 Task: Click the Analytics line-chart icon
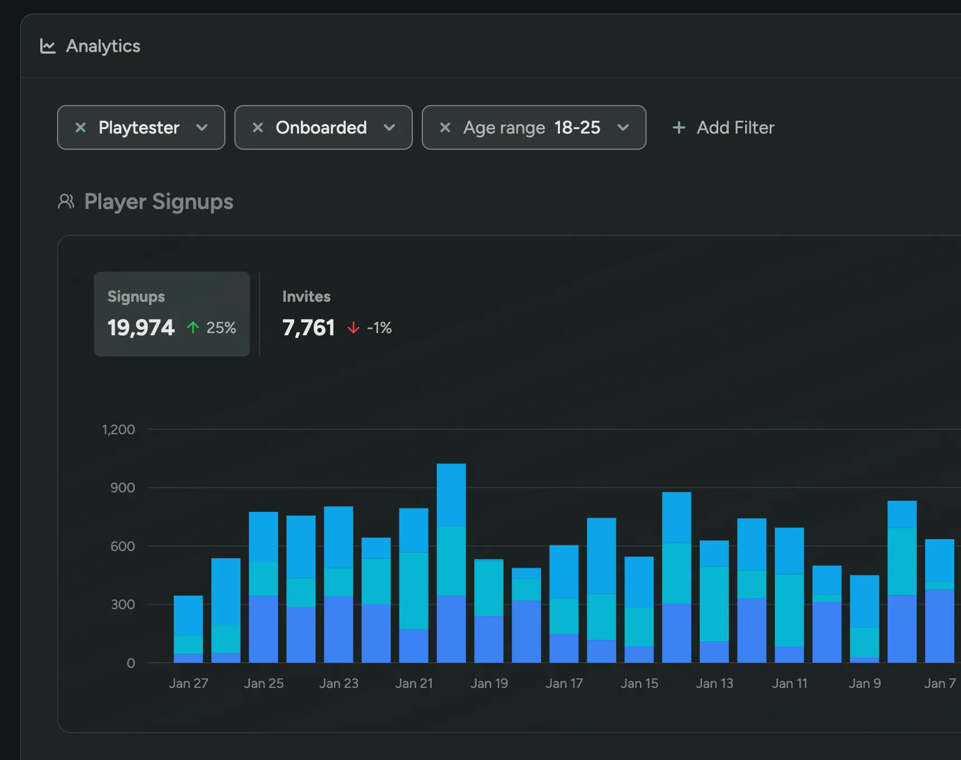pos(49,45)
